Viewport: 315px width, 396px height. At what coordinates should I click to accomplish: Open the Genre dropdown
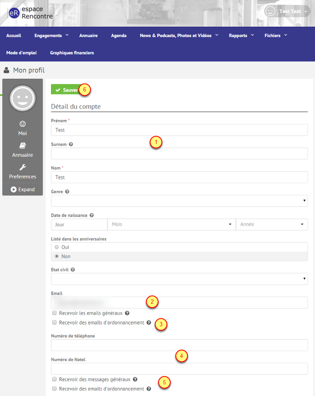point(179,201)
